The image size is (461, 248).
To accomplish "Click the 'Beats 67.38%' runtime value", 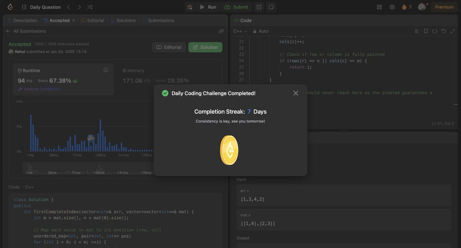I will [54, 80].
